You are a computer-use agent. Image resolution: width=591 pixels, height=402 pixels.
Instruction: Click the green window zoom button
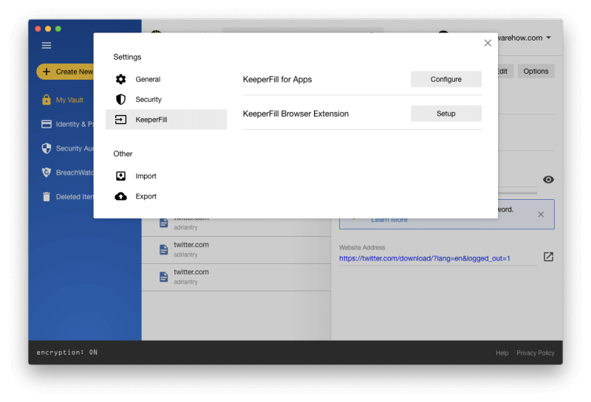[x=58, y=29]
